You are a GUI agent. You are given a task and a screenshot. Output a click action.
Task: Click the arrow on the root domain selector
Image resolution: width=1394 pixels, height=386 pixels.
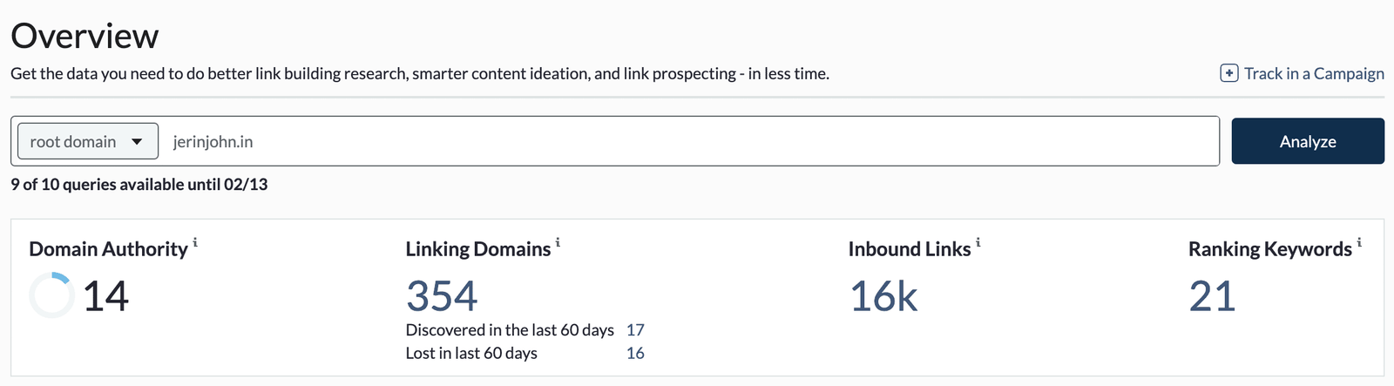pos(137,142)
